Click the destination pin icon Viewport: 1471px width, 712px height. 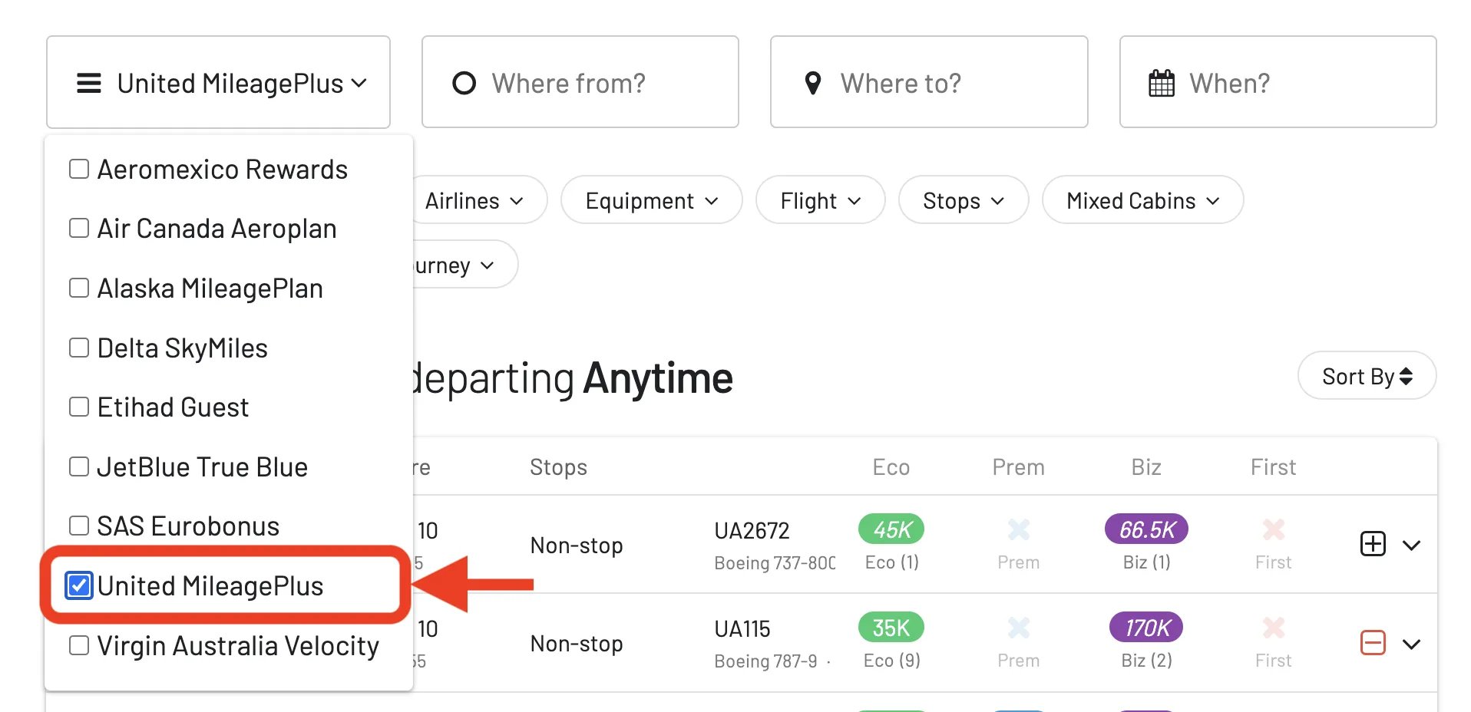pos(813,83)
